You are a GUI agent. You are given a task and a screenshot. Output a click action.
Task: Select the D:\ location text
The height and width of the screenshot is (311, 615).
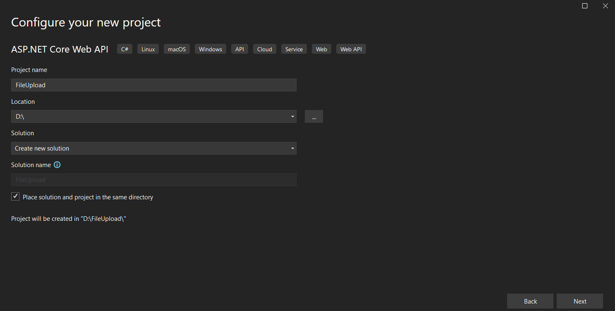tap(19, 116)
